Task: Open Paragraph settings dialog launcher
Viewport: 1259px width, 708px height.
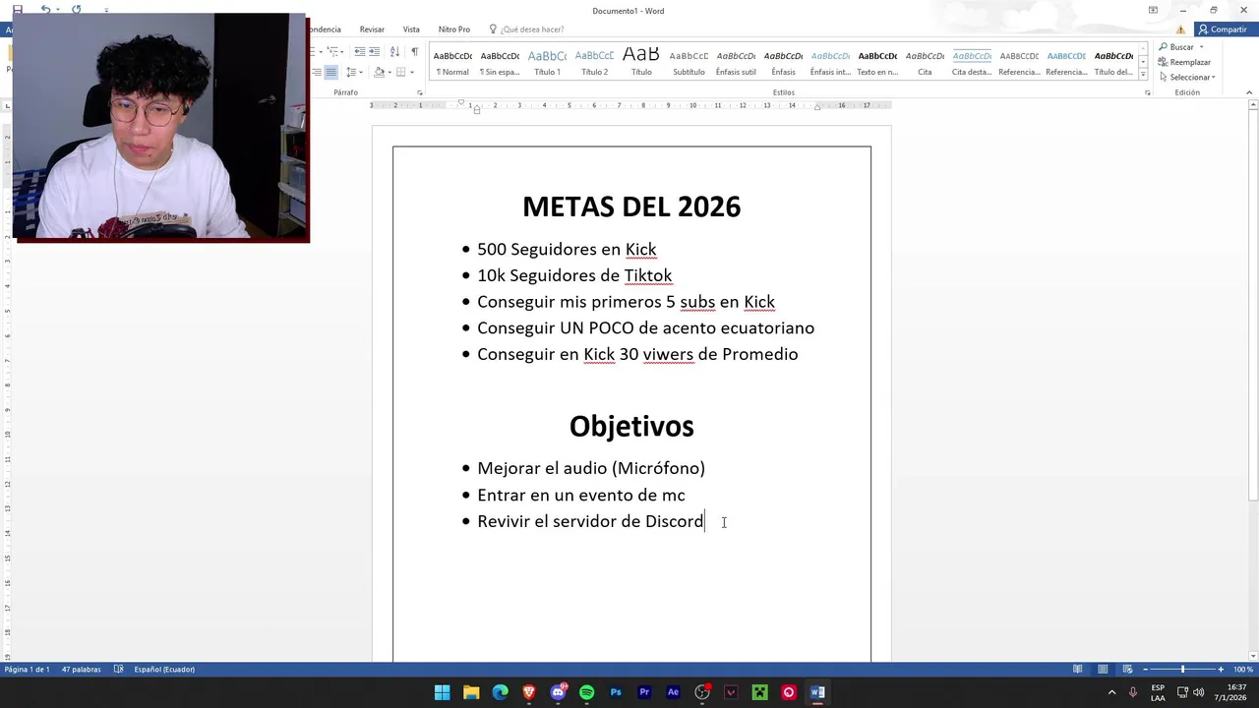Action: click(420, 92)
